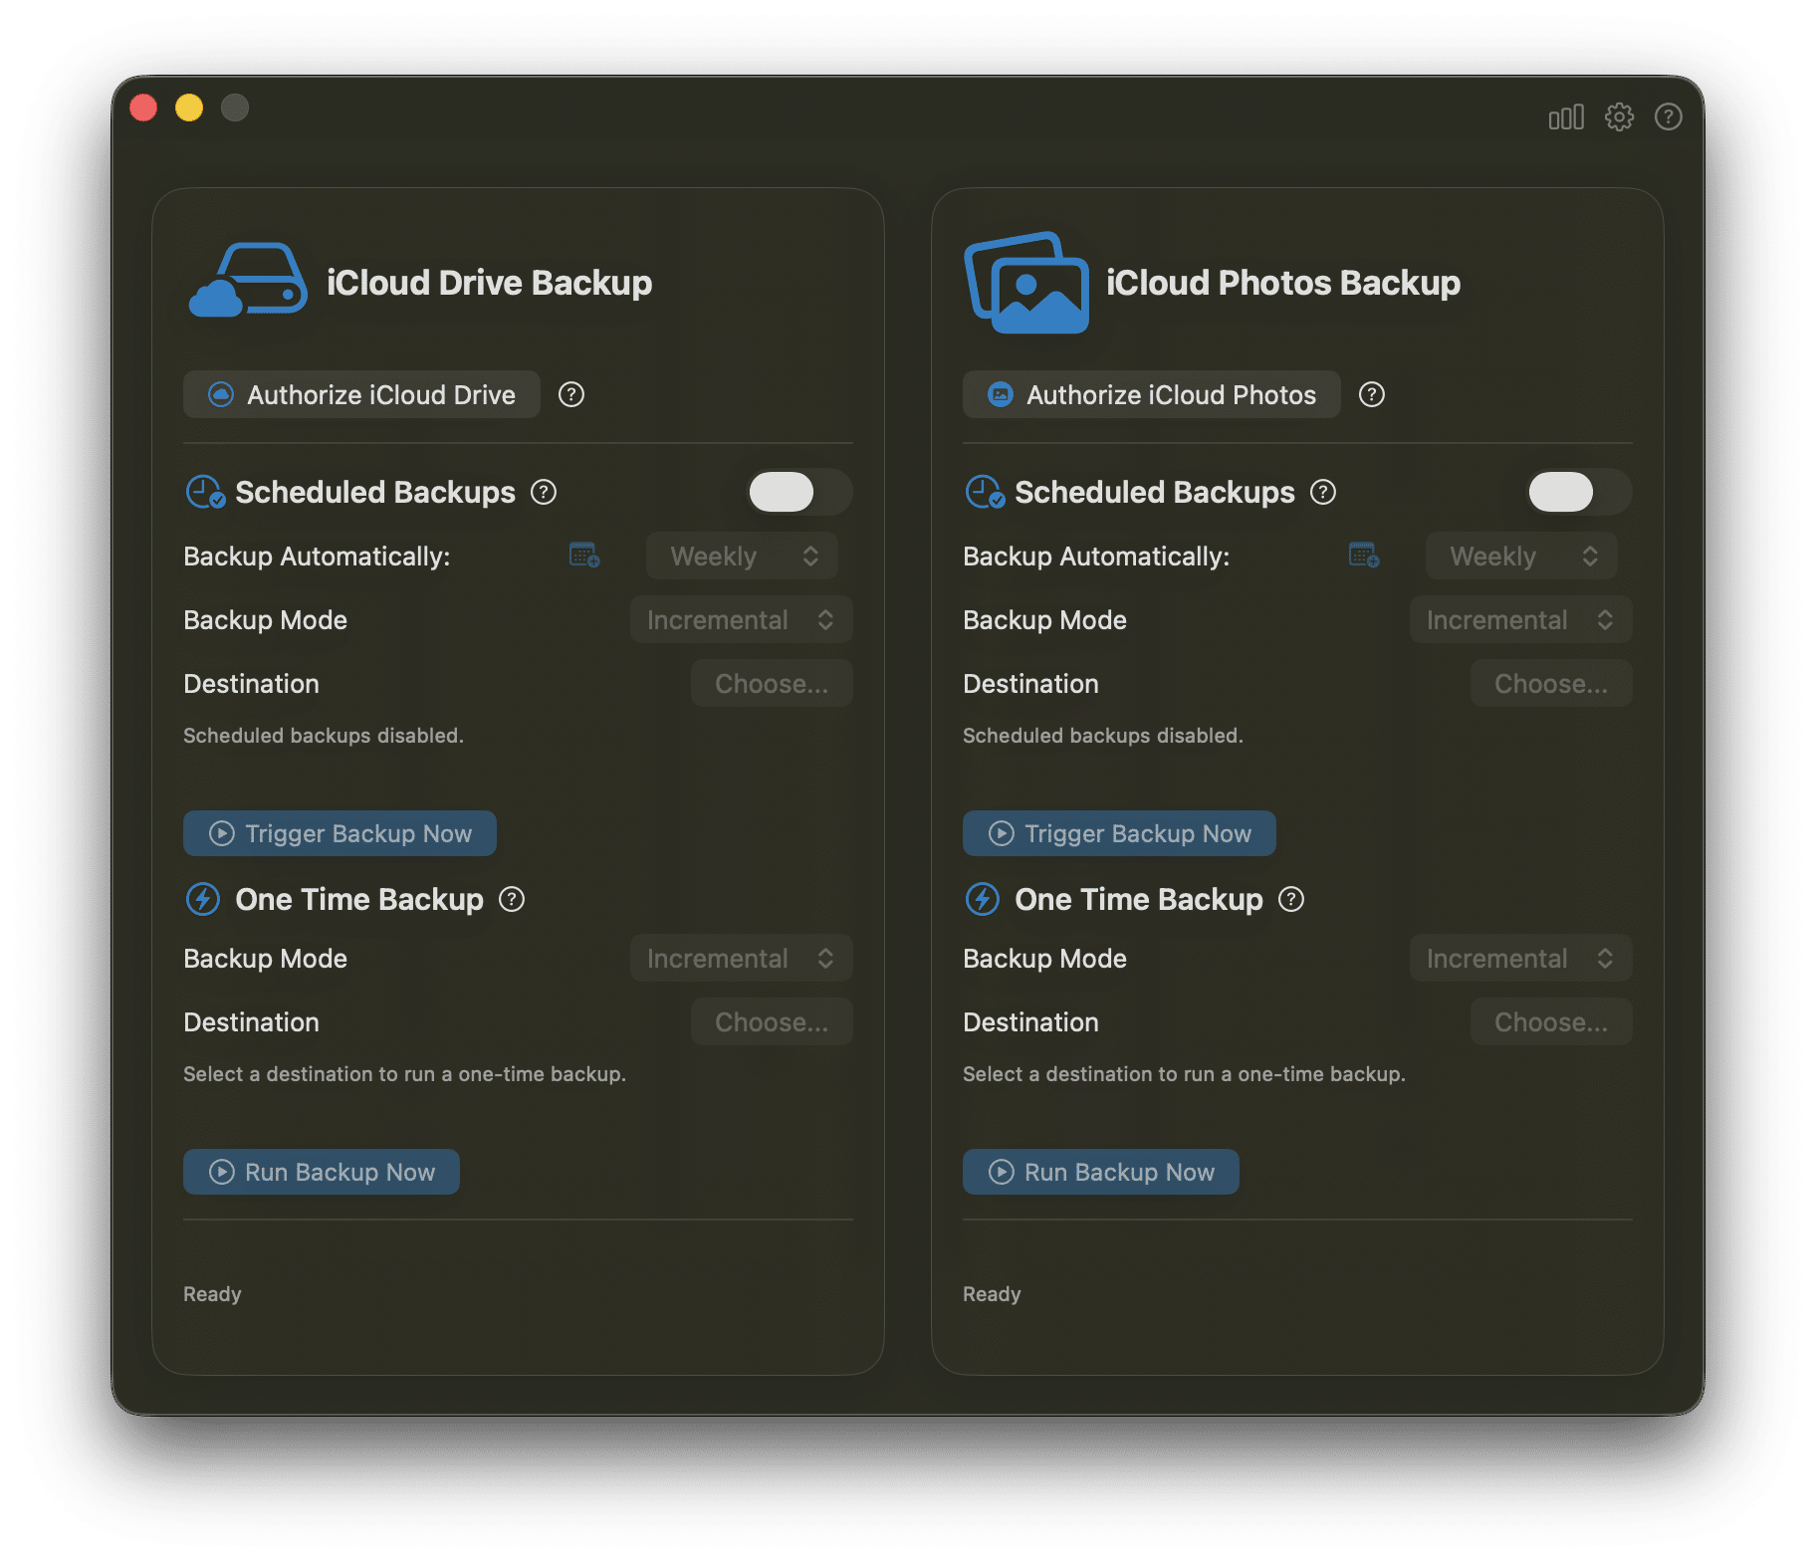1816x1563 pixels.
Task: Show help for Drive Scheduled Backups
Action: 543,492
